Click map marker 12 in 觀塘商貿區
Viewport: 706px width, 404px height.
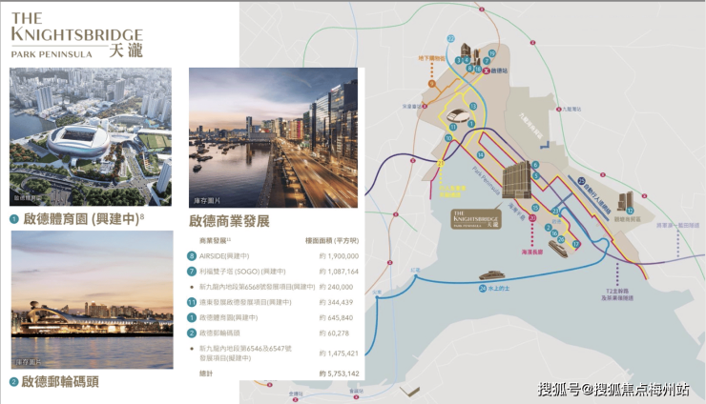(x=630, y=211)
